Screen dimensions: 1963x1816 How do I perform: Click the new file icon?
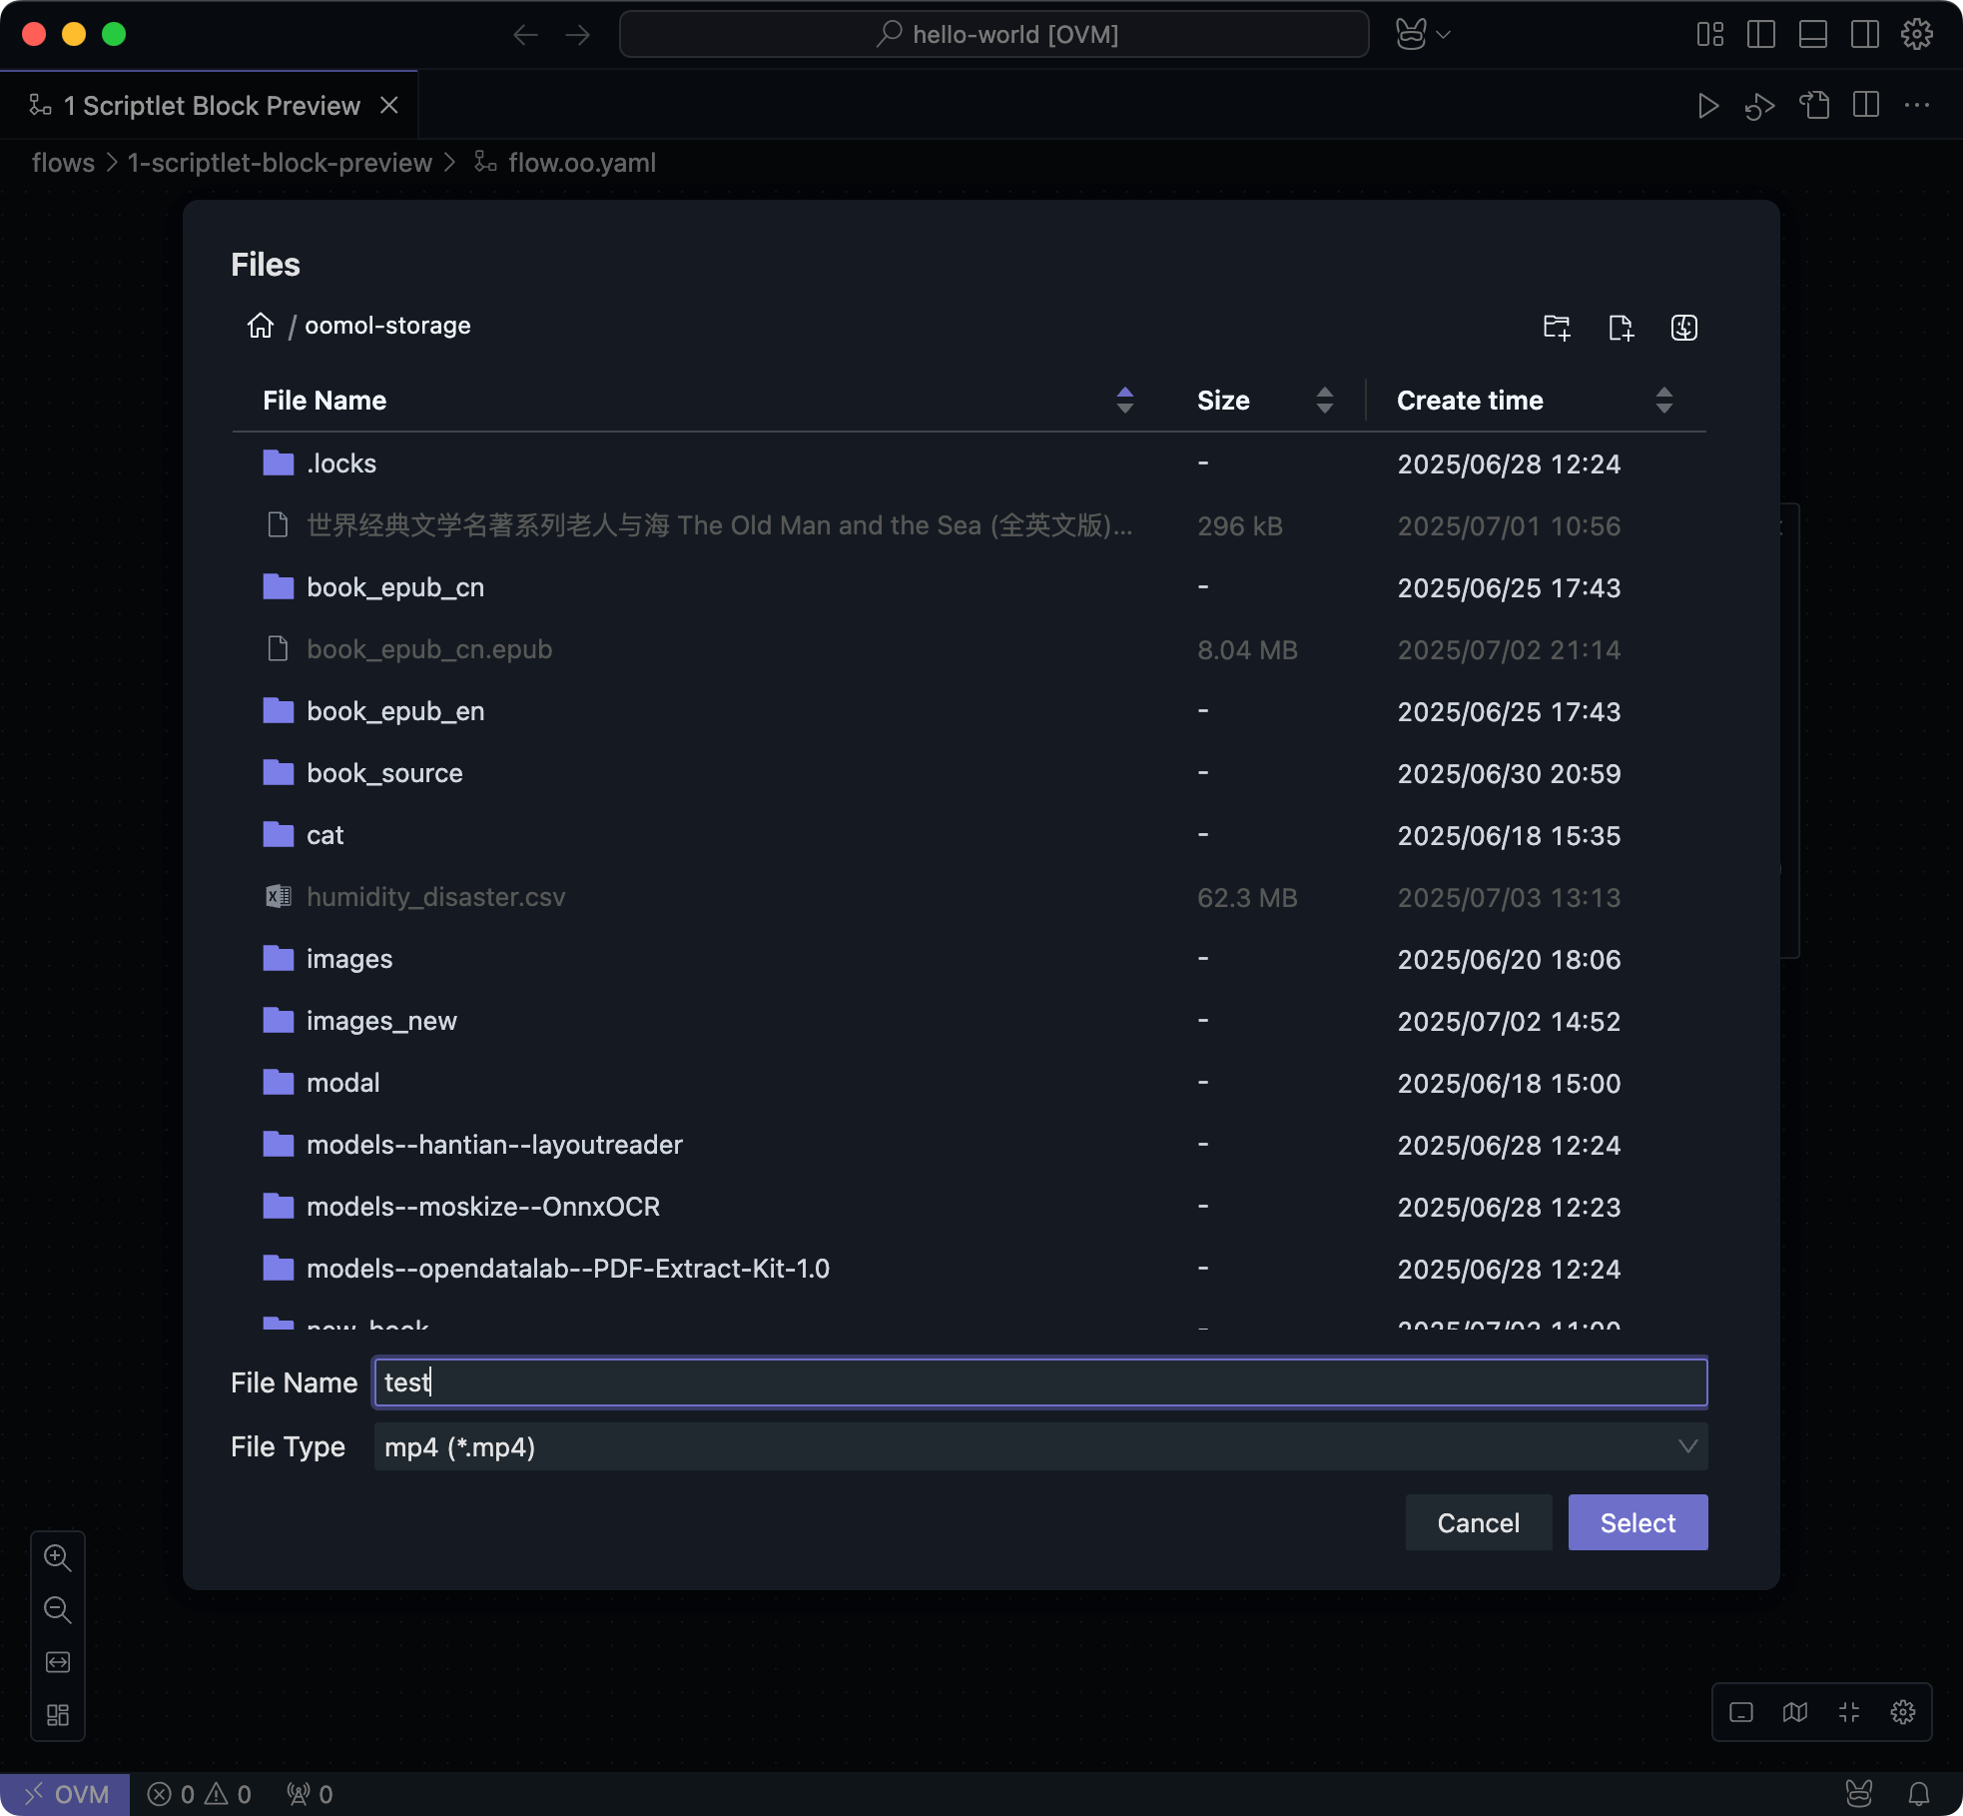click(1621, 328)
